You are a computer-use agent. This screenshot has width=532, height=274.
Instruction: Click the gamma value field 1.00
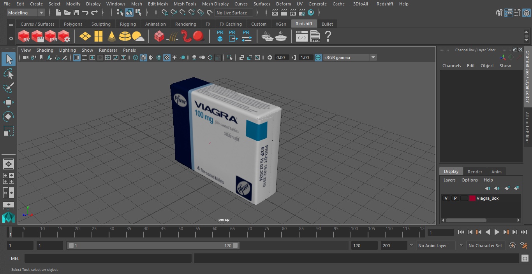pos(305,58)
